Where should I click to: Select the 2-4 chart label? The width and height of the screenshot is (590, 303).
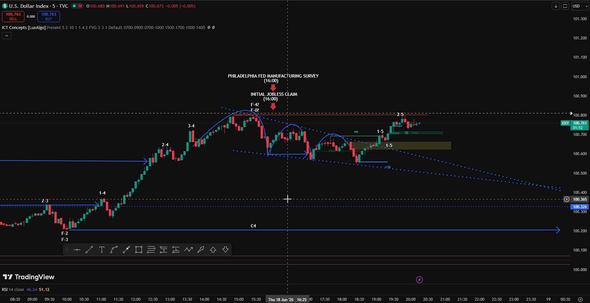pos(165,145)
